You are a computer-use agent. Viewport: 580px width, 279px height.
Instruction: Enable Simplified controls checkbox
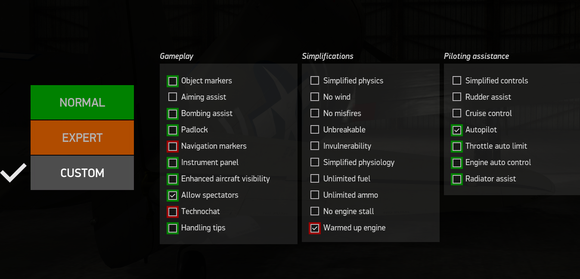pyautogui.click(x=457, y=81)
